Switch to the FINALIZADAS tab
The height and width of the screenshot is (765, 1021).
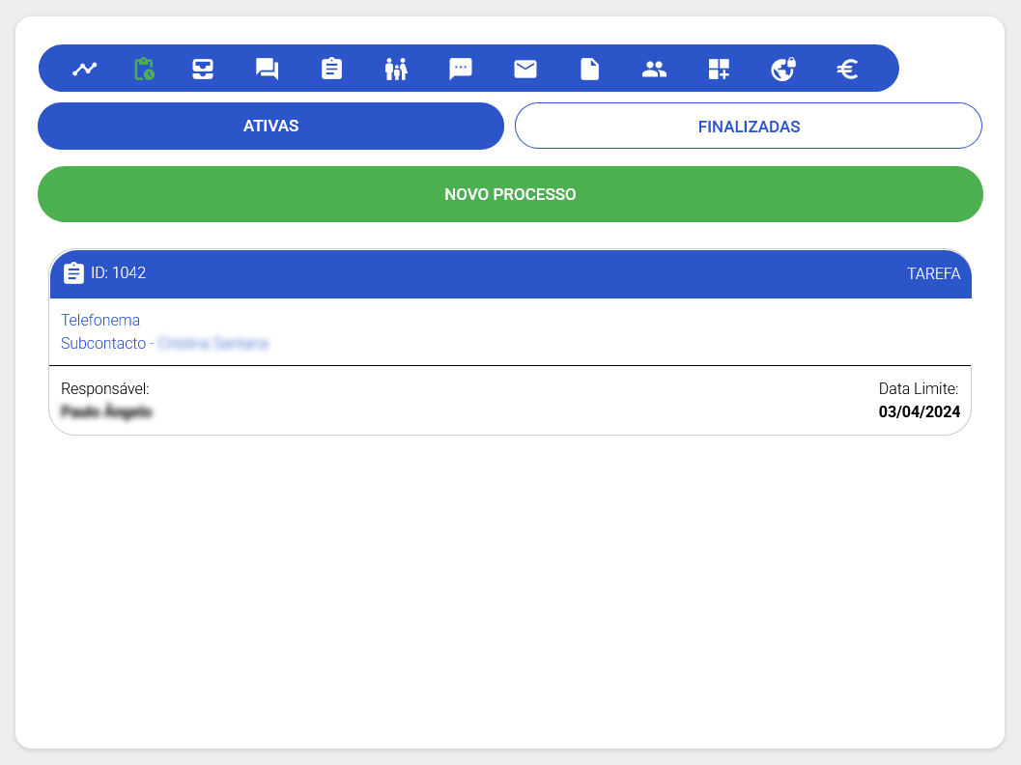tap(749, 127)
